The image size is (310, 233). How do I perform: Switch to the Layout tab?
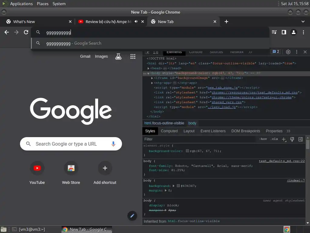tap(189, 131)
